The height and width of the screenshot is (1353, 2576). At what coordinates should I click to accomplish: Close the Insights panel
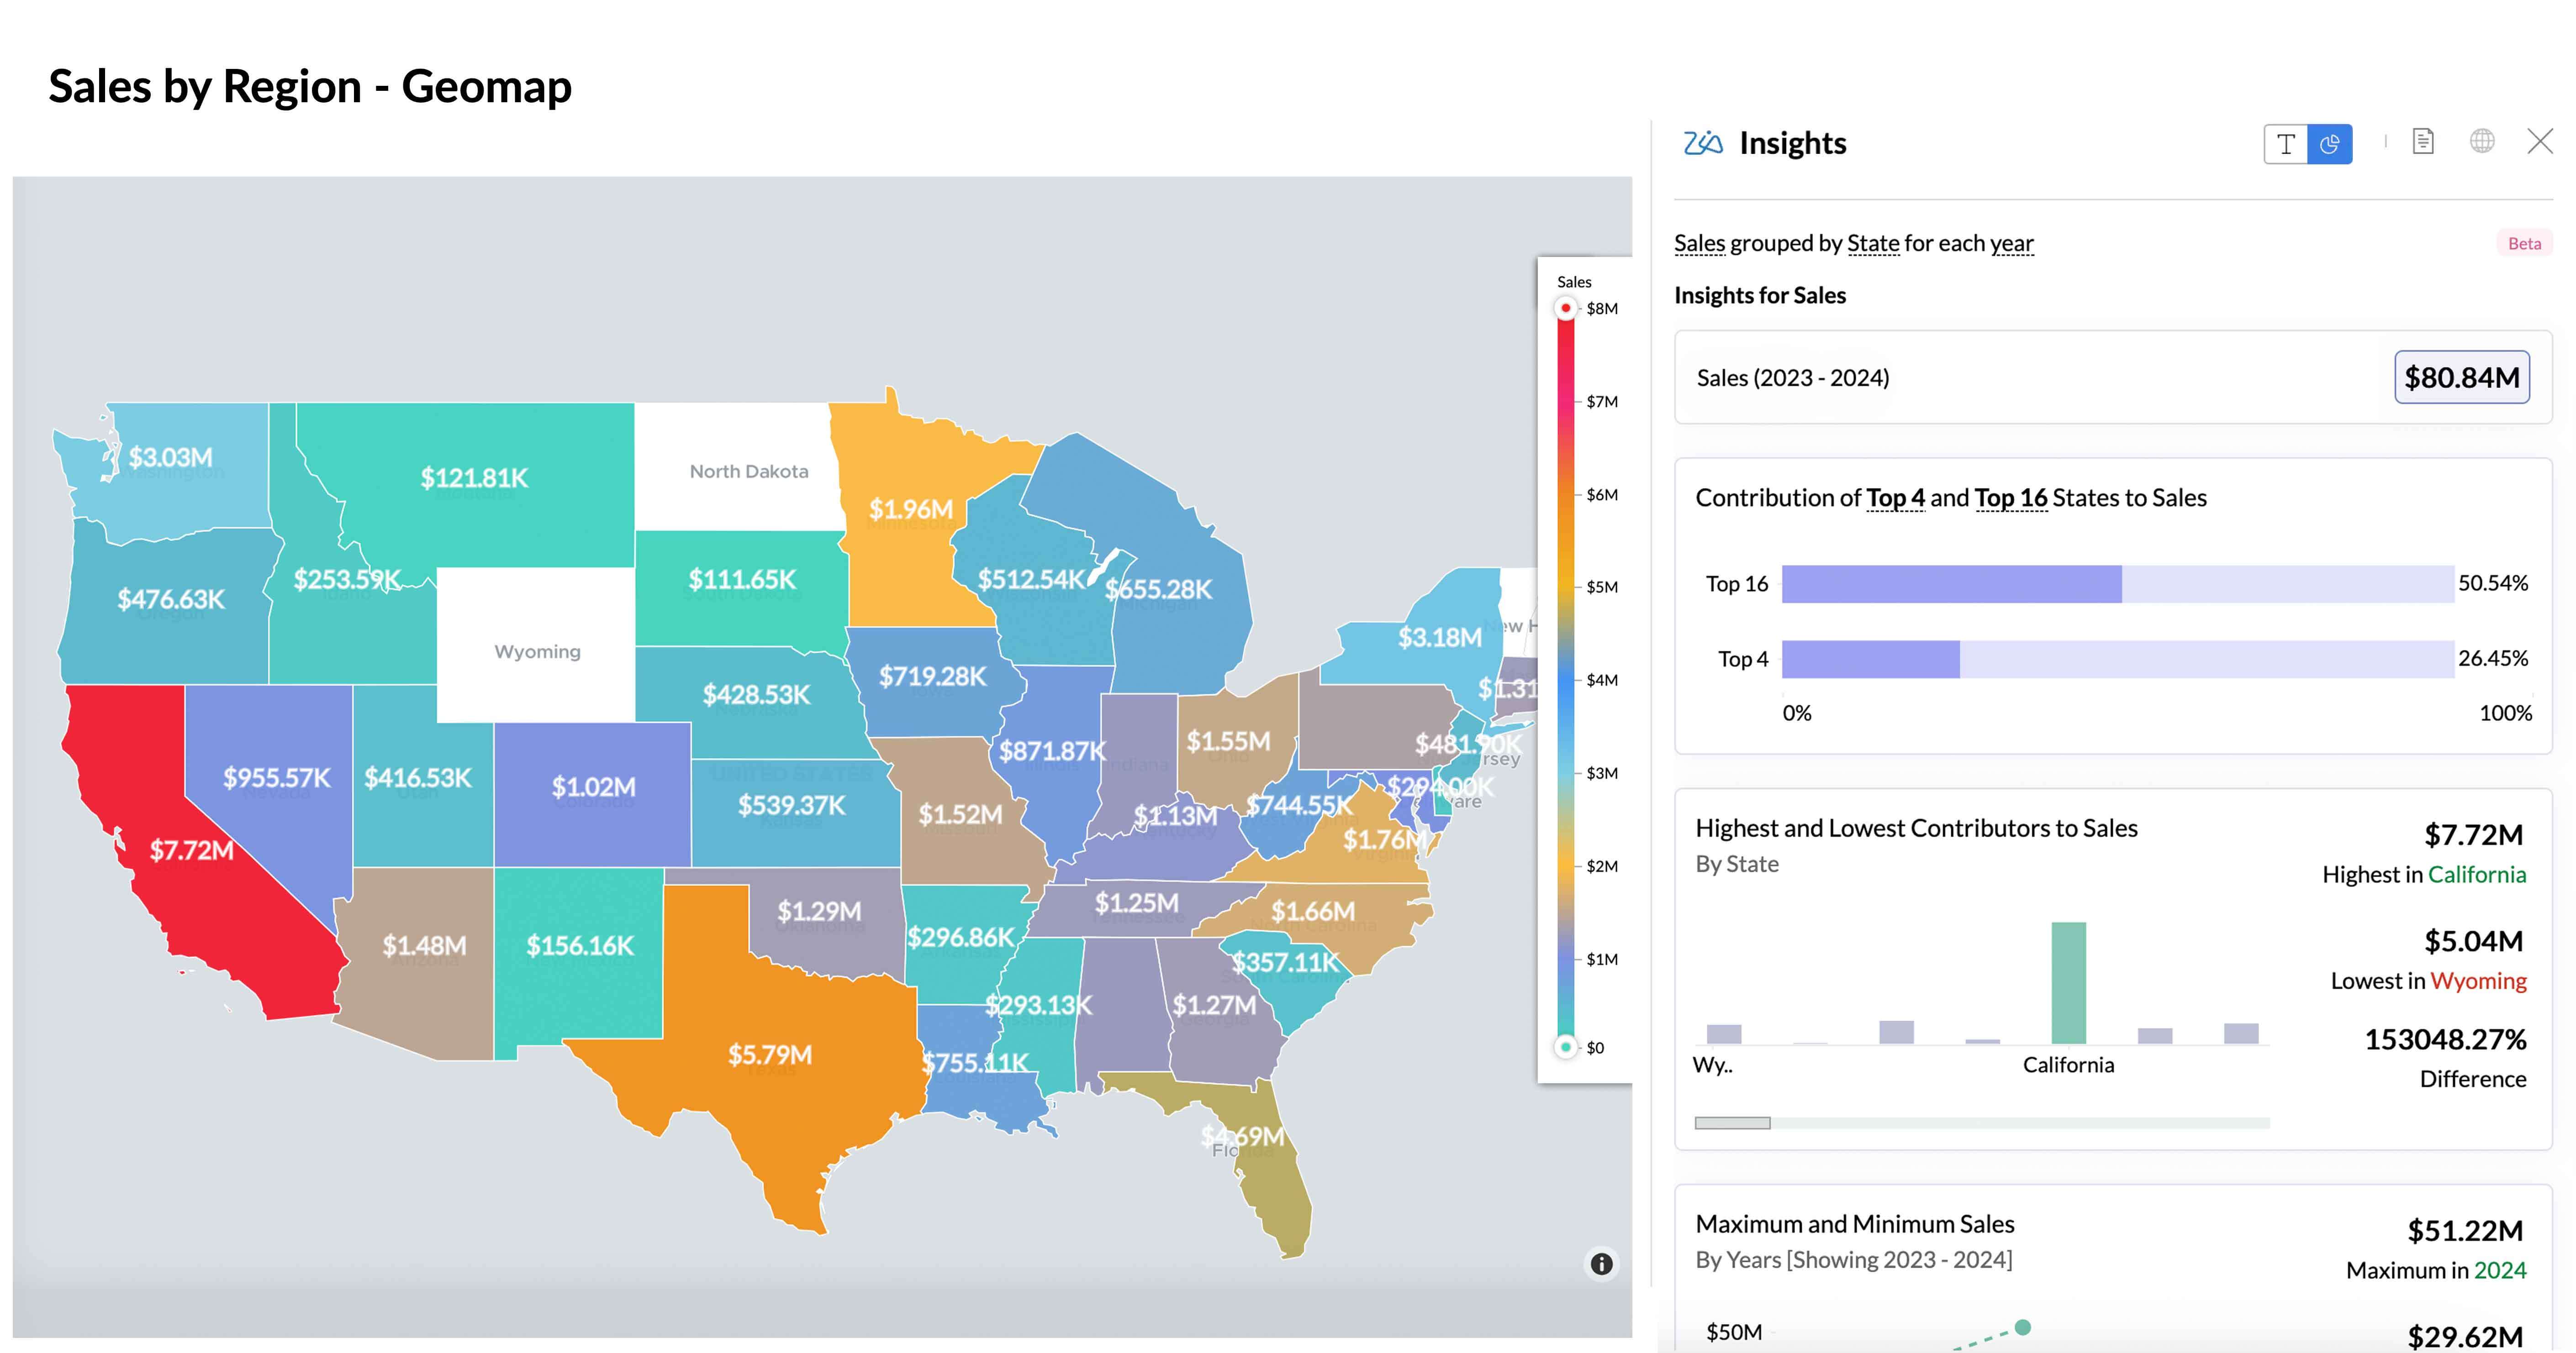pyautogui.click(x=2540, y=142)
